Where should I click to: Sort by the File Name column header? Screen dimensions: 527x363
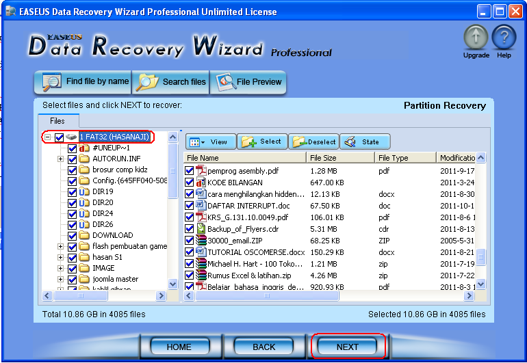245,158
